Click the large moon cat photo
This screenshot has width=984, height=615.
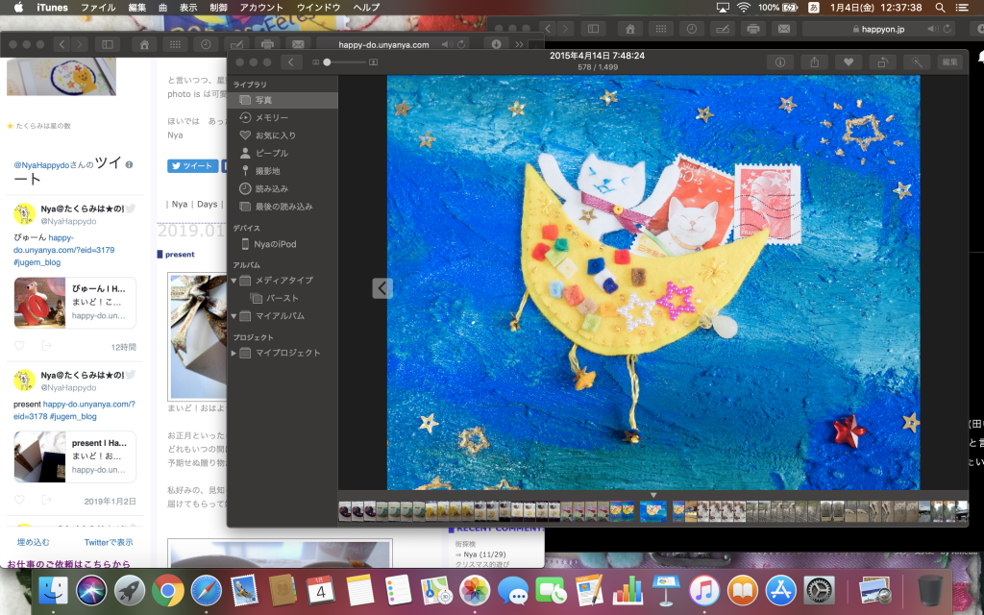click(653, 283)
